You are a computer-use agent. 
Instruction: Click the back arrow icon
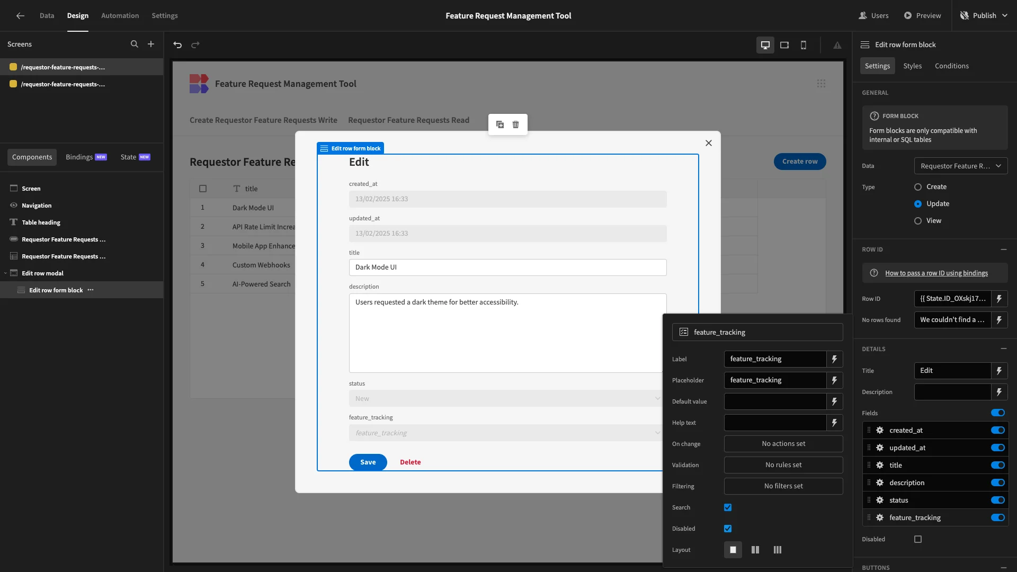[x=20, y=15]
